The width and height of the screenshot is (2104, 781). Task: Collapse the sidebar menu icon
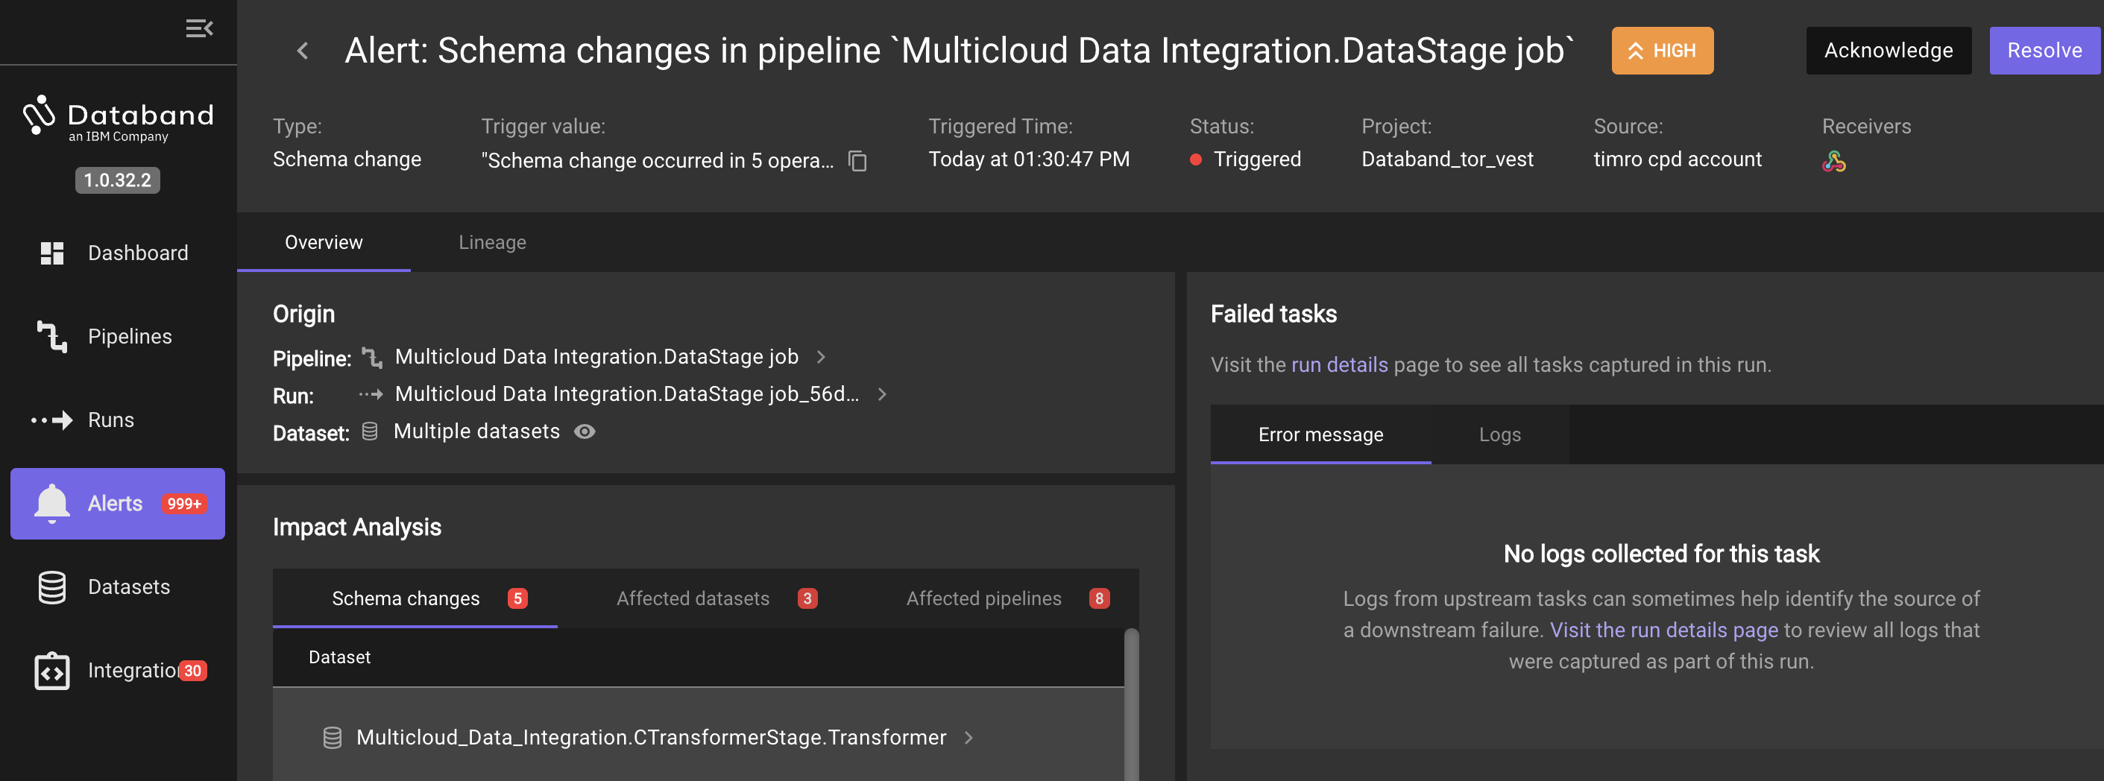199,28
